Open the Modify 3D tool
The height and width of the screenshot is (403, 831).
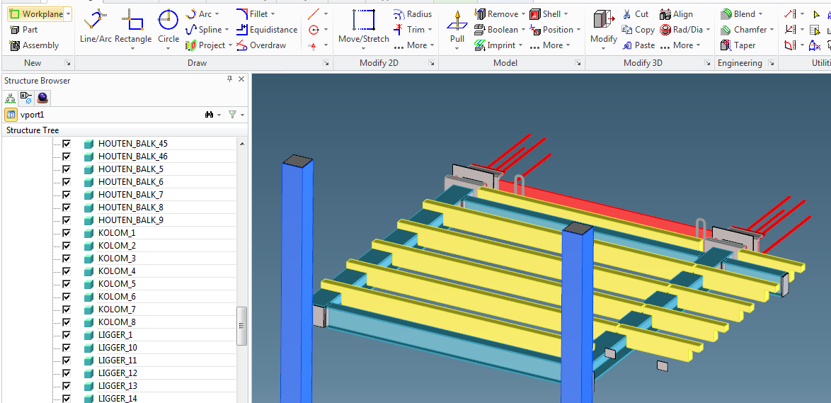coord(604,29)
